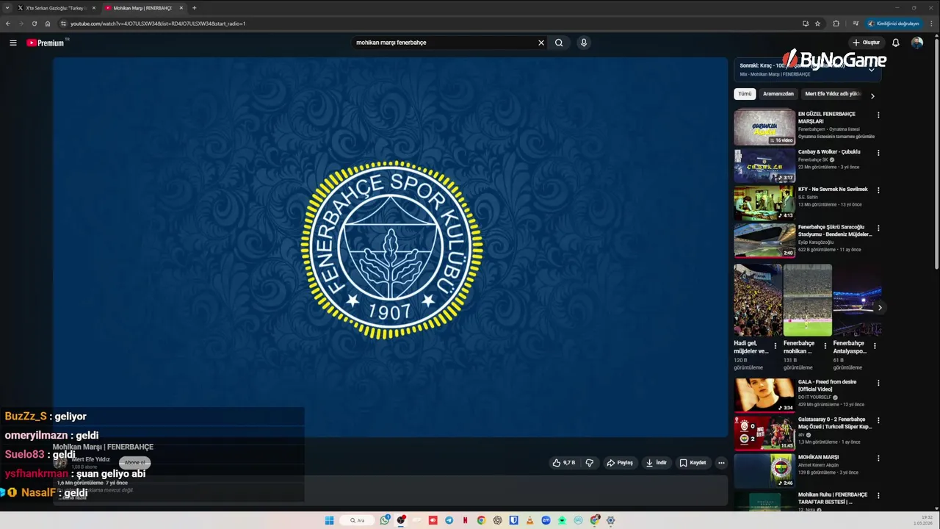Viewport: 940px width, 529px height.
Task: Open options for GALA - Freed from desire
Action: (x=878, y=384)
